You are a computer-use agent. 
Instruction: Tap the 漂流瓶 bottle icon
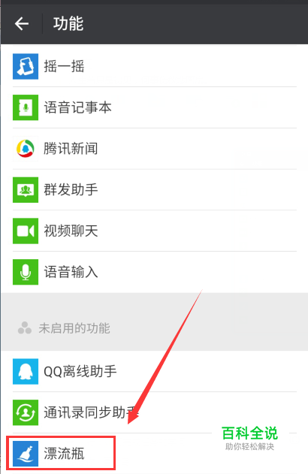pyautogui.click(x=26, y=454)
